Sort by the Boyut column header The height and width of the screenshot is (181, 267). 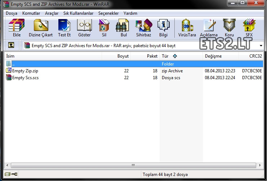(x=116, y=56)
